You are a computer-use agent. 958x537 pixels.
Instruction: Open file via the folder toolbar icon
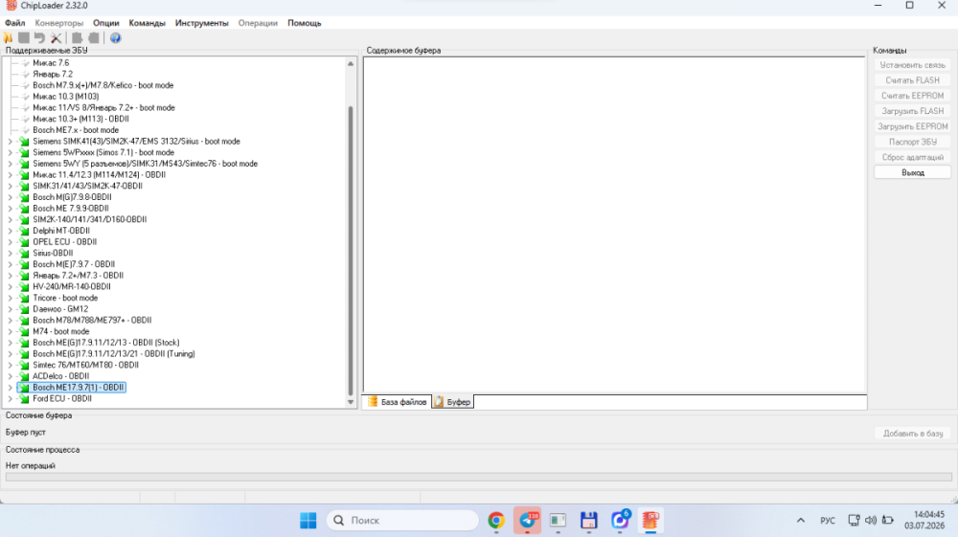tap(8, 38)
